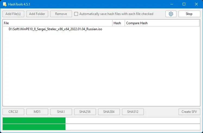Calculate the SHA1 hash
Screen dimensions: 203x133
tap(61, 112)
